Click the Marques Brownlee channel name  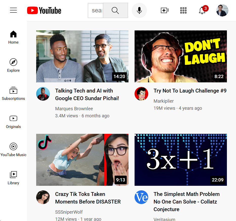pyautogui.click(x=74, y=109)
